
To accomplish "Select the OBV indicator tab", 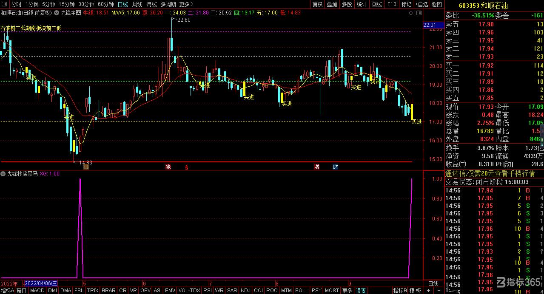I will [145, 291].
